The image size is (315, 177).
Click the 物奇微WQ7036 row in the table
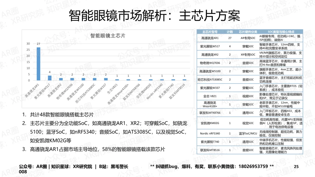210,63
